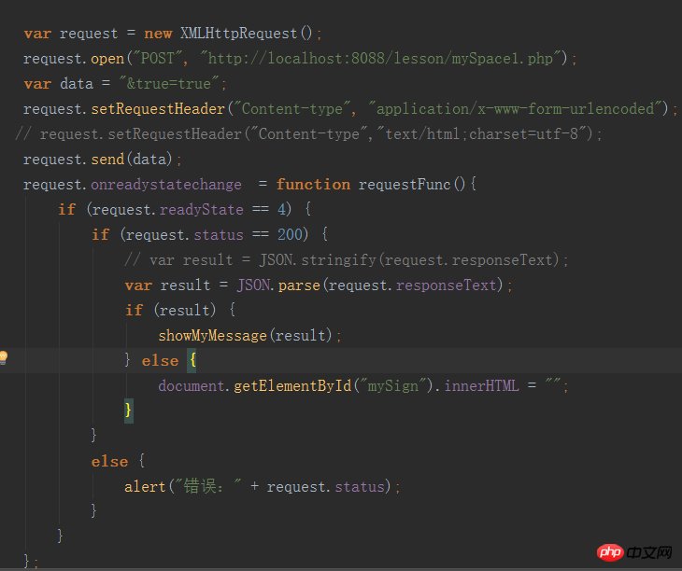This screenshot has height=571, width=682.
Task: Click the 'else' keyword before alert block
Action: tap(109, 462)
